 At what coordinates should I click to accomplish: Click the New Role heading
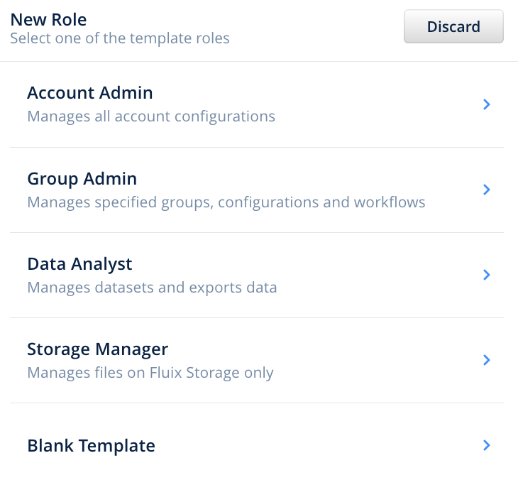click(x=48, y=19)
